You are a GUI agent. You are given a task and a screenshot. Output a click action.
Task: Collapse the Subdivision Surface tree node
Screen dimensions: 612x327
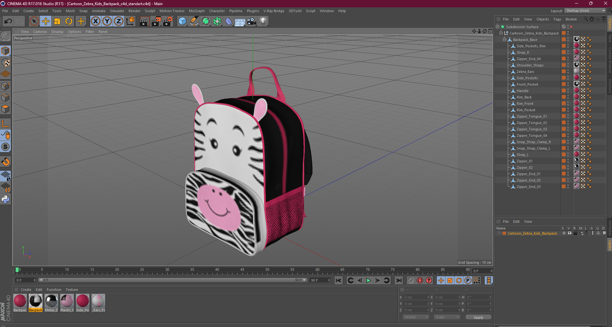tap(498, 27)
